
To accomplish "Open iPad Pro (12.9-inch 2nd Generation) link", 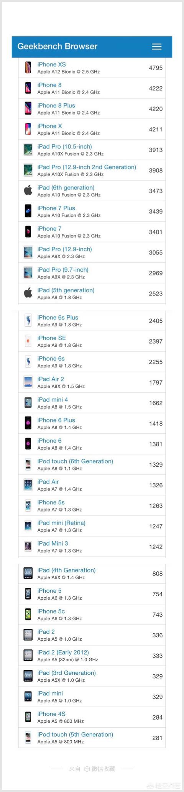I will 87,167.
